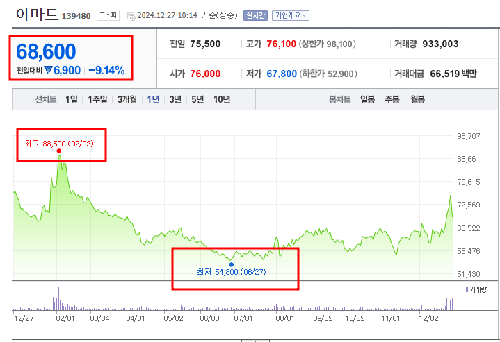Switch to 일봉 candlestick chart

pyautogui.click(x=367, y=100)
